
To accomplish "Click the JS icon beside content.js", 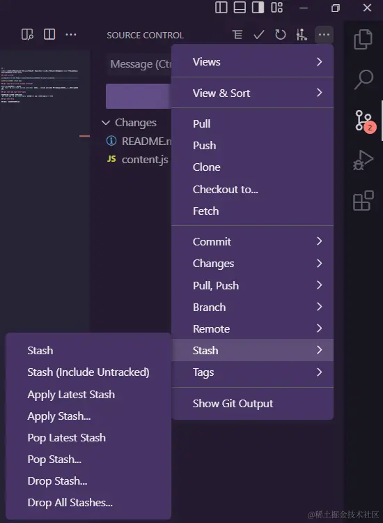I will [111, 159].
